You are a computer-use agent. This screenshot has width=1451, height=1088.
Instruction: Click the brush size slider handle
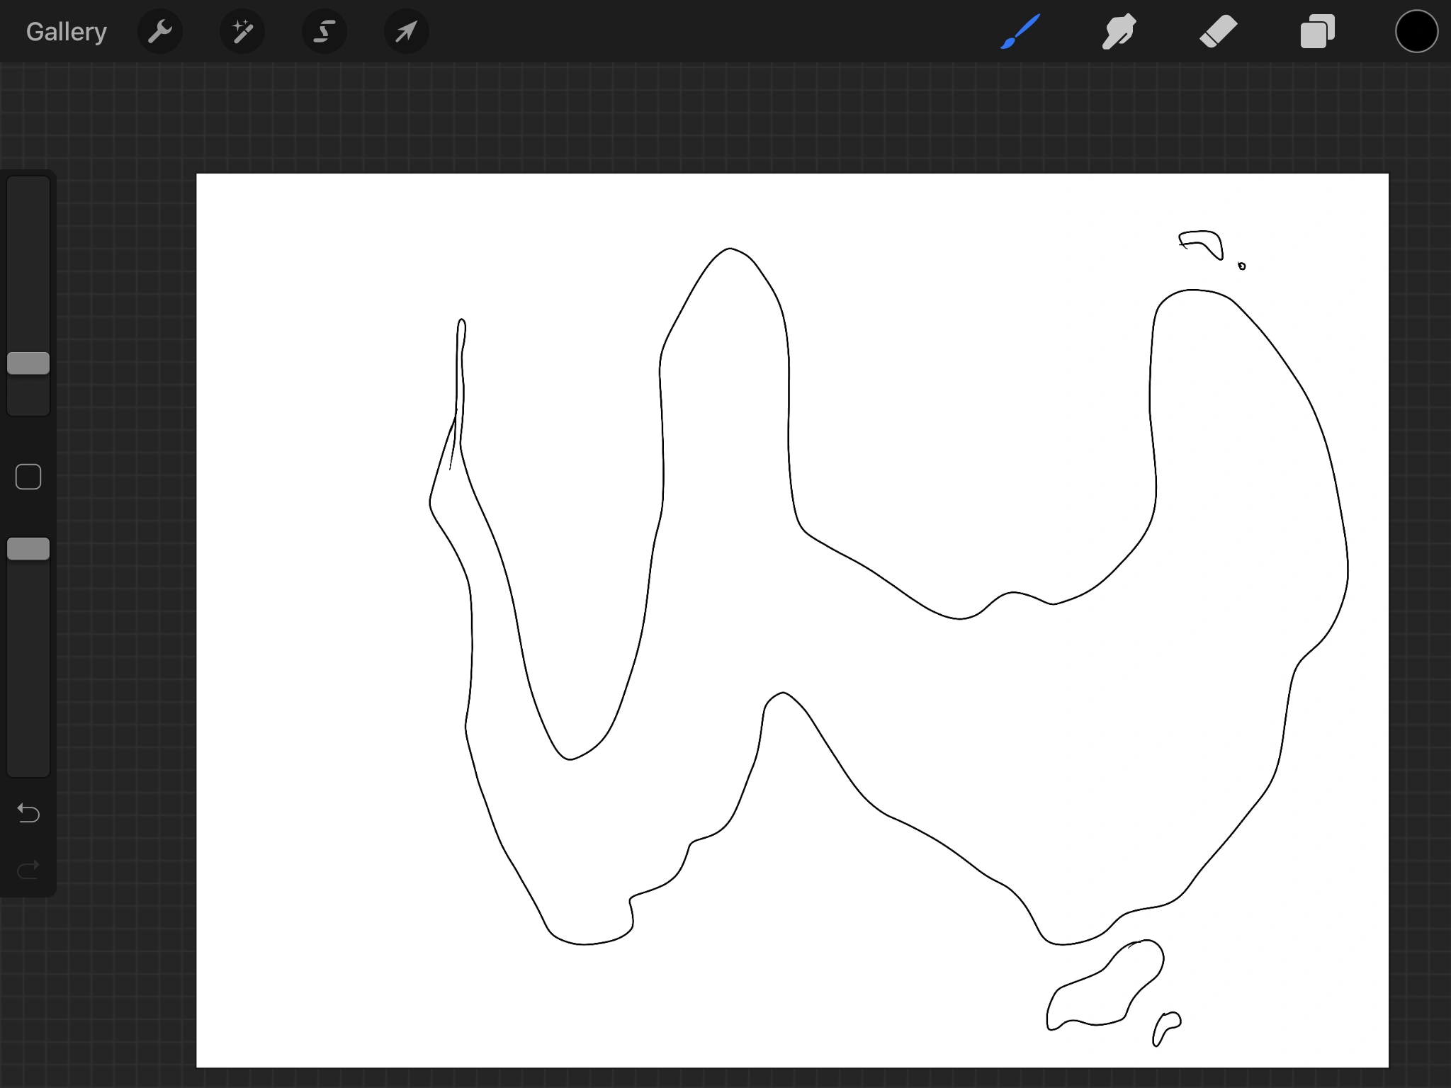28,363
